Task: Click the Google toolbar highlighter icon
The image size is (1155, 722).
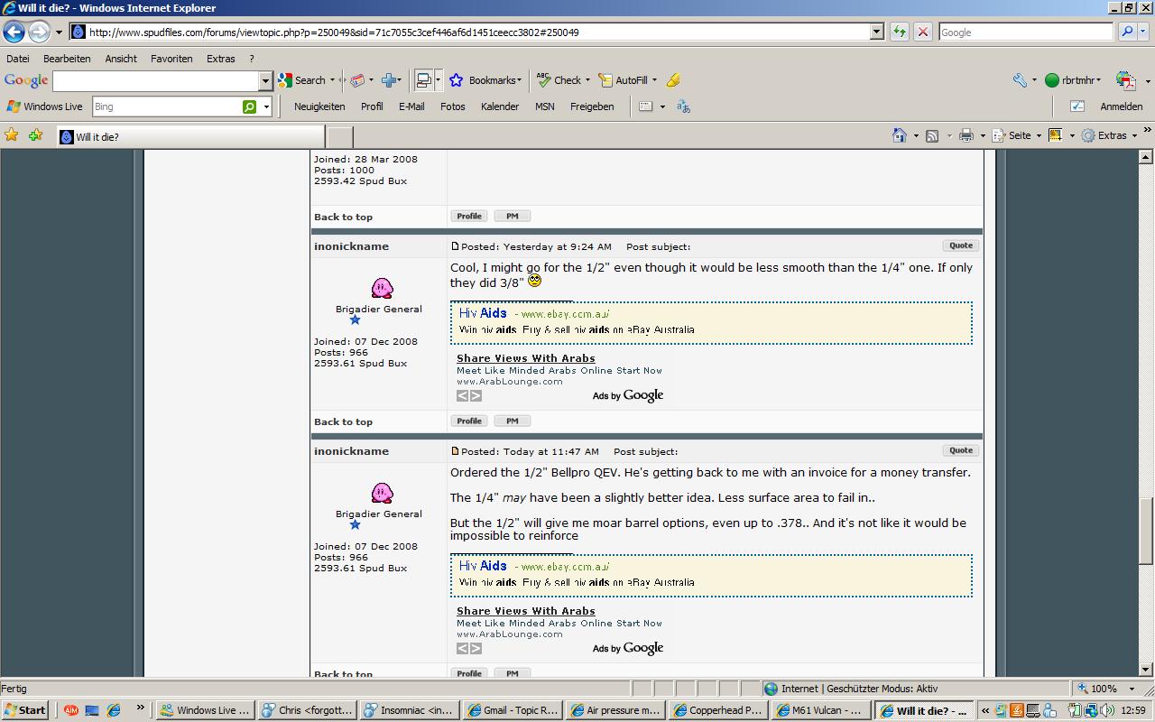Action: 673,80
